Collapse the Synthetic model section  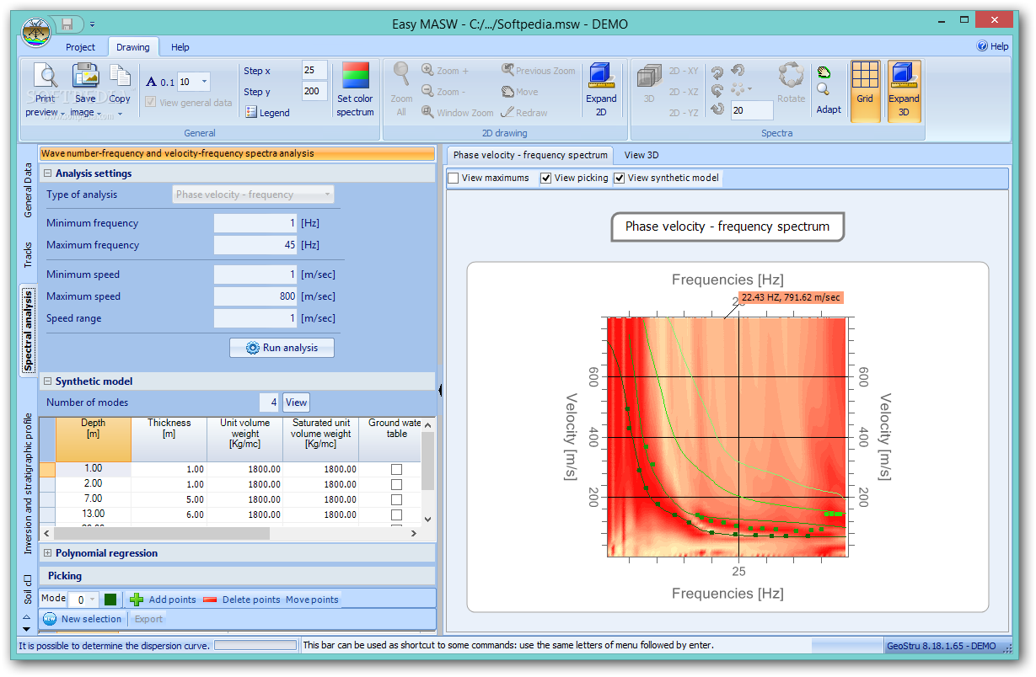[48, 381]
